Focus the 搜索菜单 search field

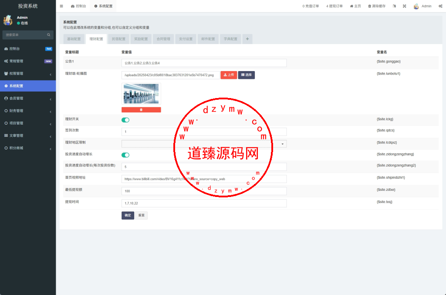[25, 35]
